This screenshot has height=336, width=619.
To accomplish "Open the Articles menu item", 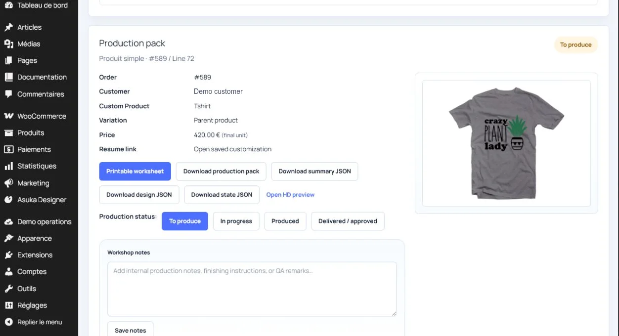I will [x=30, y=27].
